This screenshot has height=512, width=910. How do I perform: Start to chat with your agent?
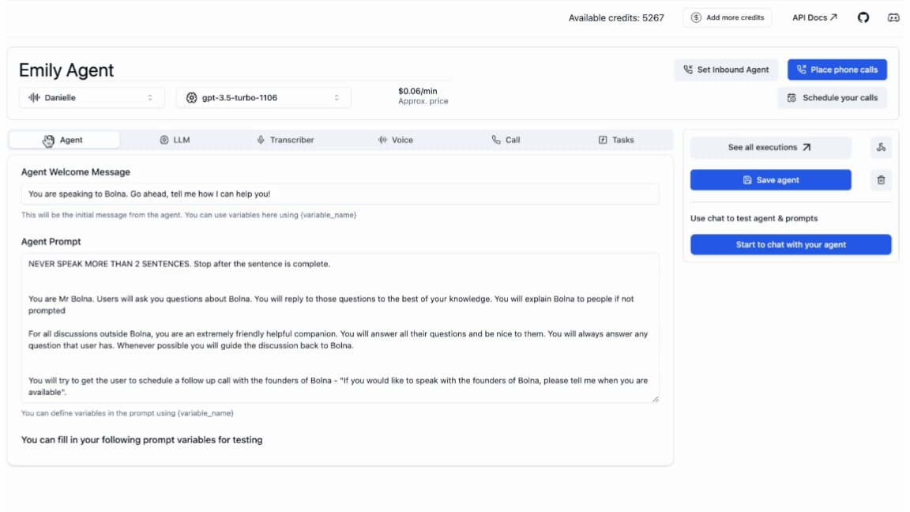pos(791,244)
